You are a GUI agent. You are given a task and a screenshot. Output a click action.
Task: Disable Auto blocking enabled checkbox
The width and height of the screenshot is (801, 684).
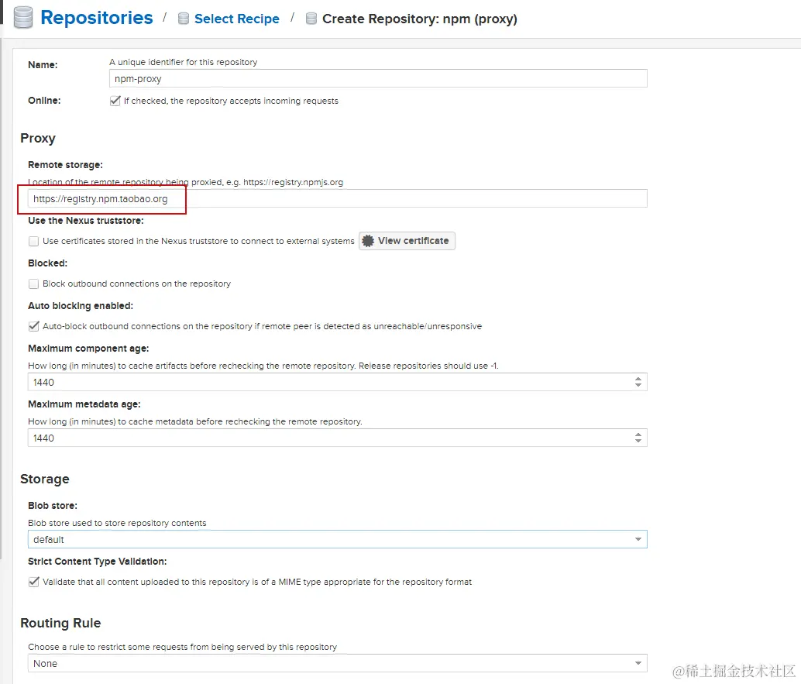pos(33,326)
